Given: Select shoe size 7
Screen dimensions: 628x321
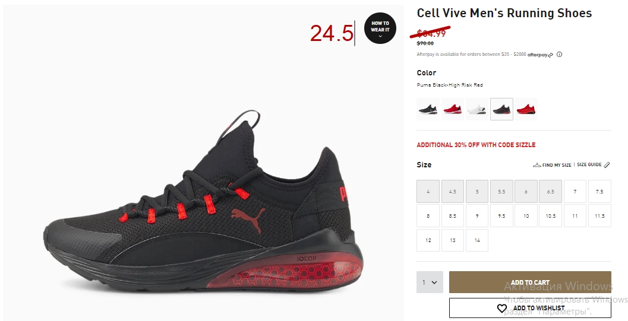Looking at the screenshot, I should click(575, 192).
